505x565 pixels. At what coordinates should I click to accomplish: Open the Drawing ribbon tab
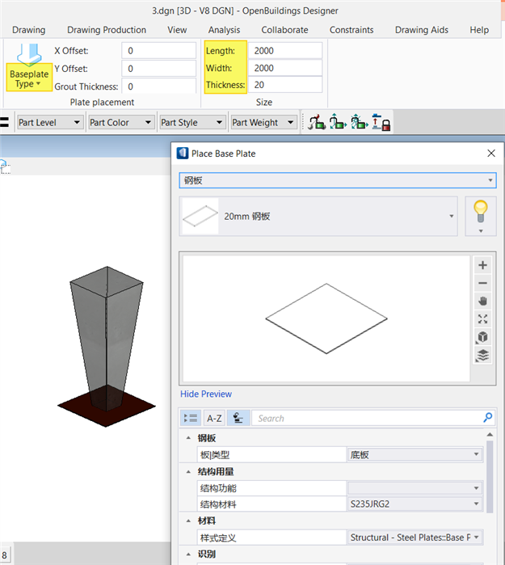(29, 30)
